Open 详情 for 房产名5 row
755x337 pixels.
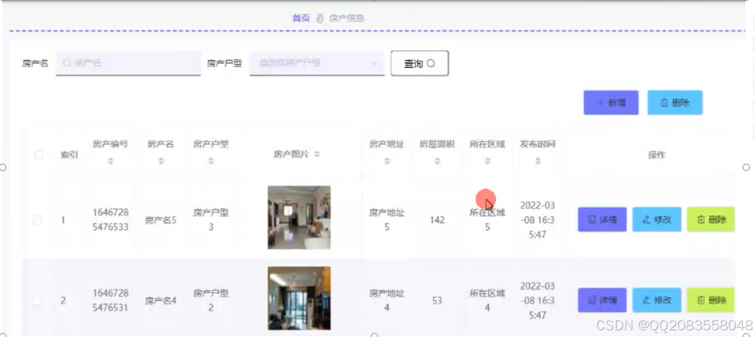tap(602, 220)
